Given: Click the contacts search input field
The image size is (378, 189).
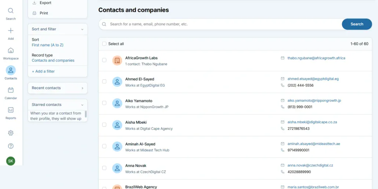Looking at the screenshot, I should tap(220, 24).
